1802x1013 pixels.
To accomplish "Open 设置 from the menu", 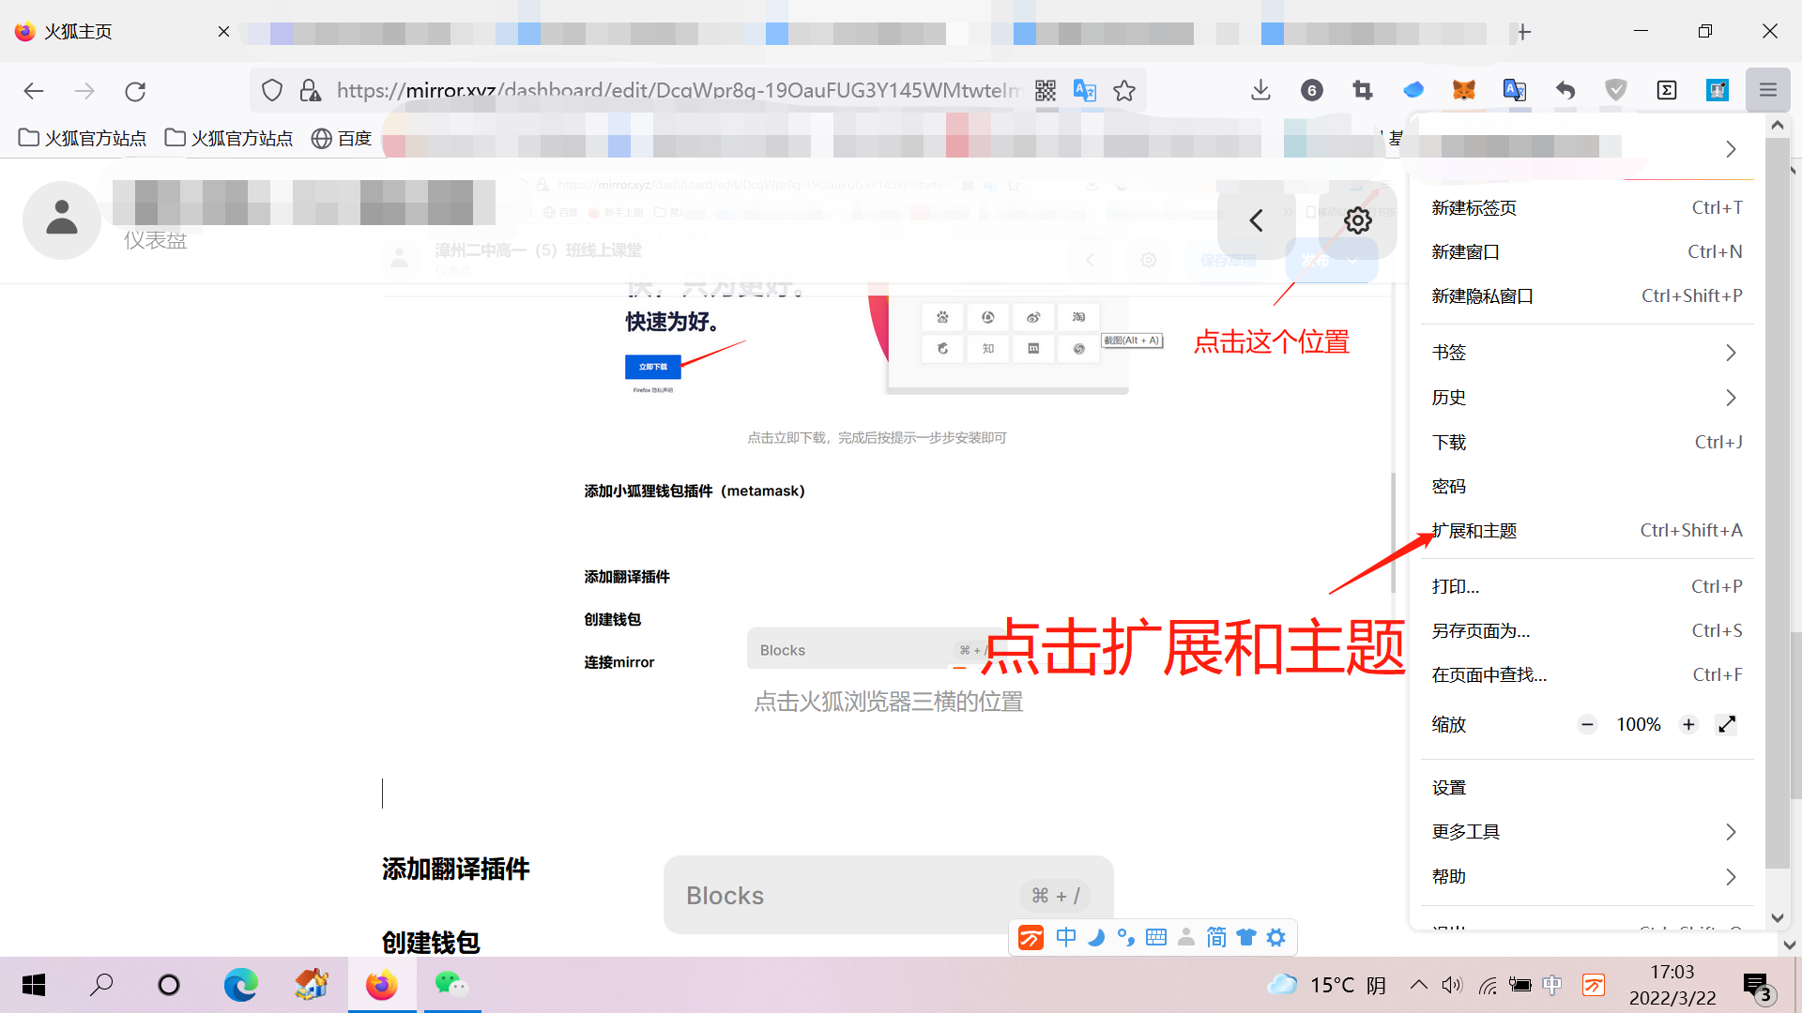I will point(1586,788).
